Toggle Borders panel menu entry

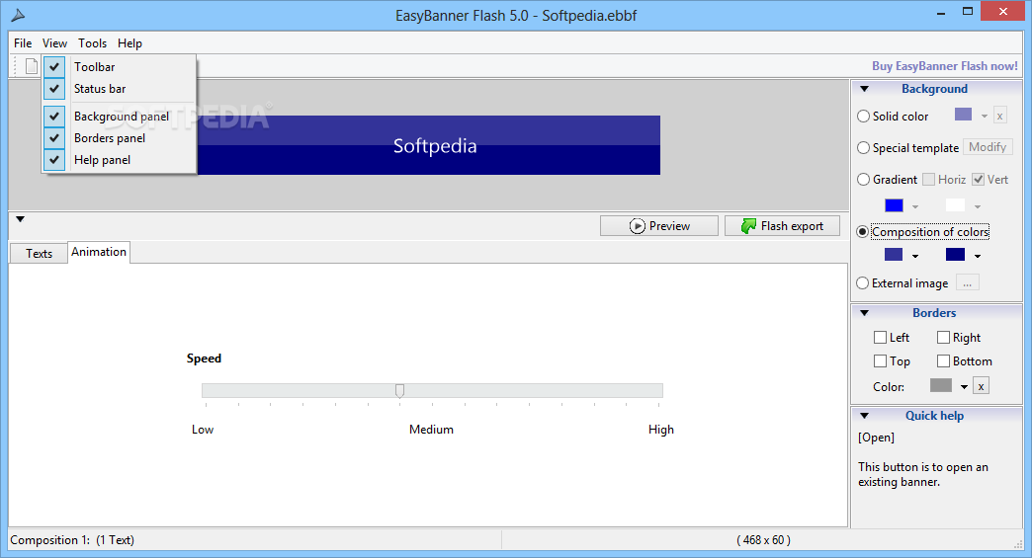coord(119,138)
